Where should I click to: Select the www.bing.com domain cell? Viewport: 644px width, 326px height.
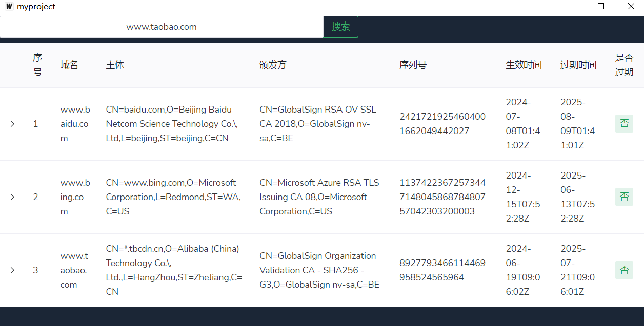coord(75,197)
